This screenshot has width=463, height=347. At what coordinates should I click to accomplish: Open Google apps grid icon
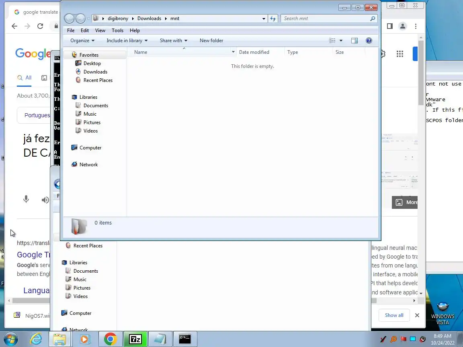tap(400, 54)
